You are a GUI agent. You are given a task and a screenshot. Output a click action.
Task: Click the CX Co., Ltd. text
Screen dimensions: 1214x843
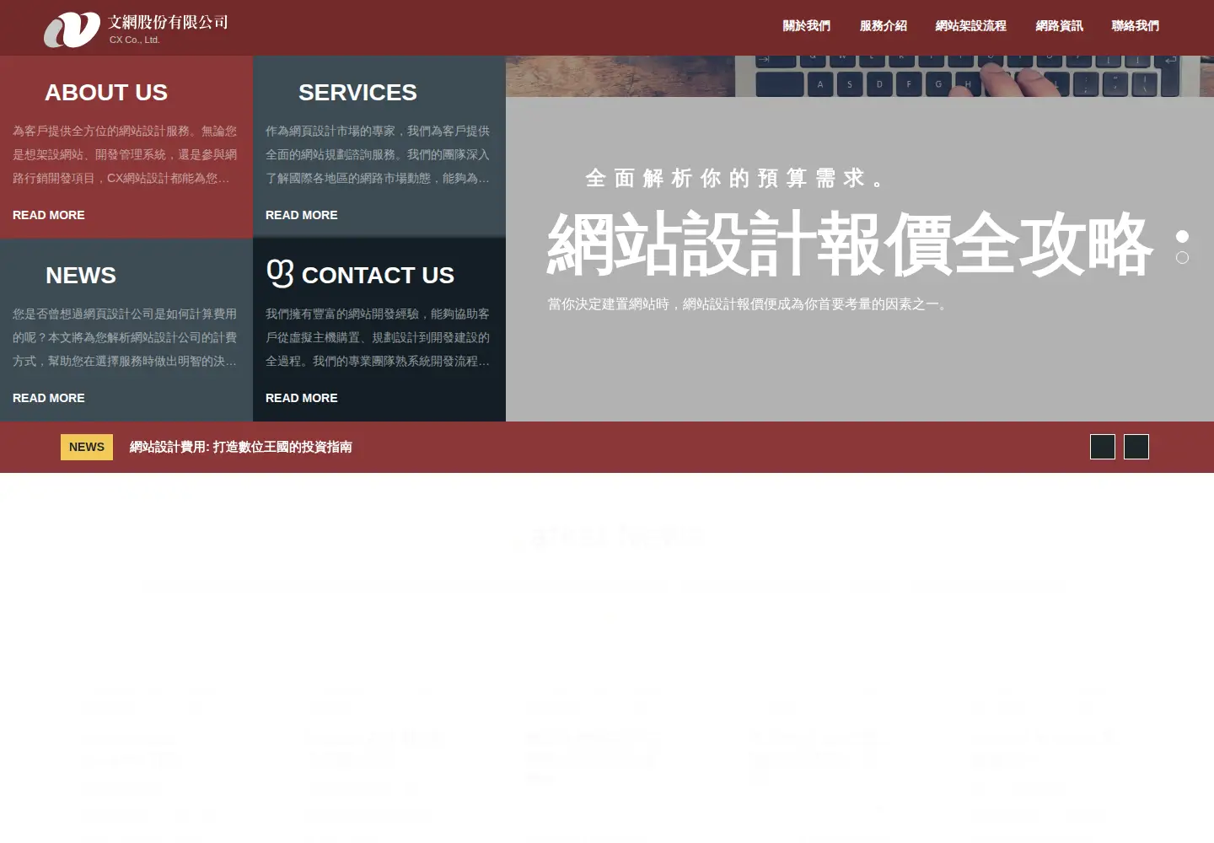pos(134,40)
